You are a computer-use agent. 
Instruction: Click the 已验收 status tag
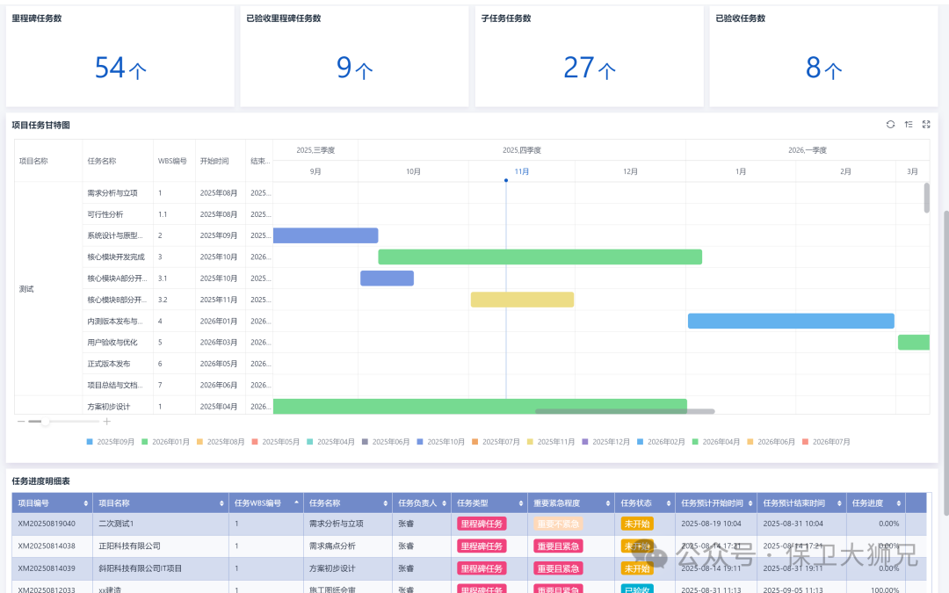[x=636, y=589]
